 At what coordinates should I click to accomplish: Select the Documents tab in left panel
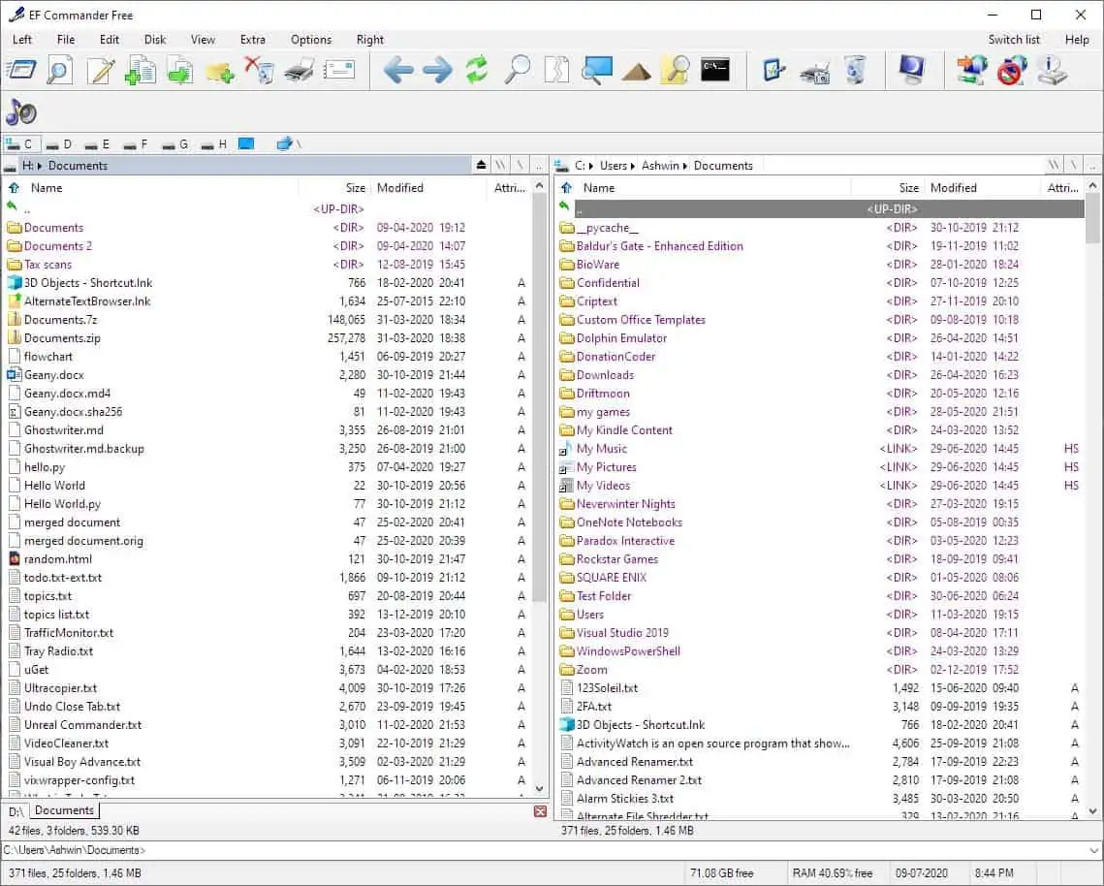click(x=64, y=810)
